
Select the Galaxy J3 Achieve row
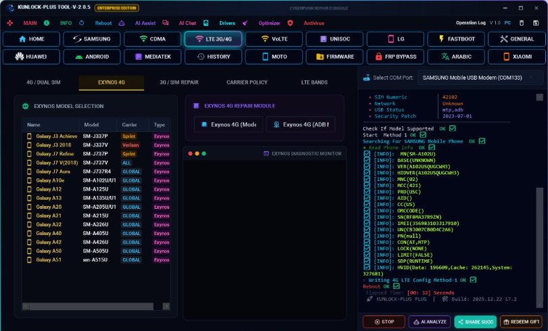point(96,136)
